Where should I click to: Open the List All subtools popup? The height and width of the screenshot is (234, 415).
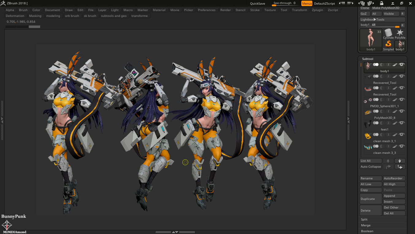point(371,161)
